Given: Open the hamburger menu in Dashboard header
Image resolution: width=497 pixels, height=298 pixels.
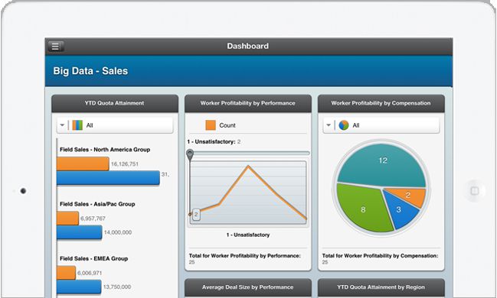Looking at the screenshot, I should pos(56,46).
